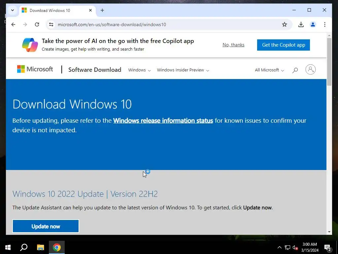Viewport: 338px width, 254px height.
Task: Close the Download Windows 10 tab
Action: point(90,10)
